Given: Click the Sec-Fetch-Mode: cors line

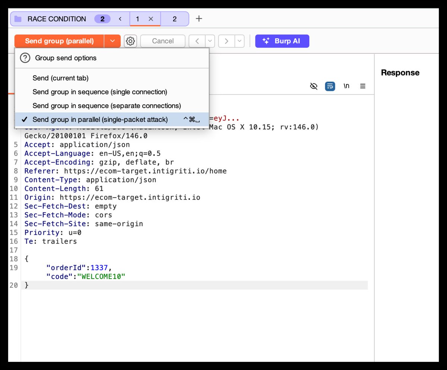Looking at the screenshot, I should 68,215.
